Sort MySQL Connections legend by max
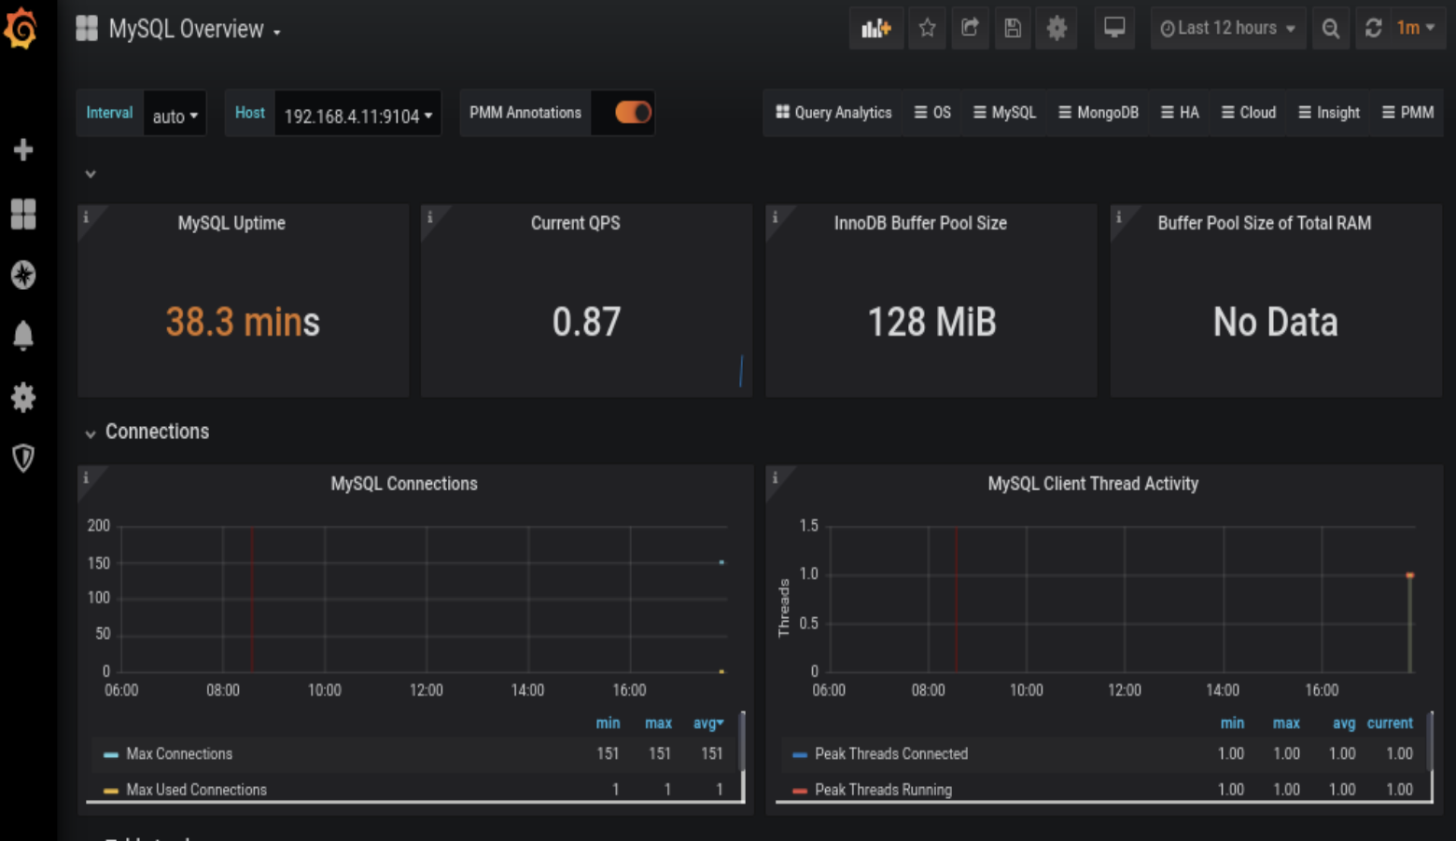The height and width of the screenshot is (841, 1456). (x=658, y=724)
